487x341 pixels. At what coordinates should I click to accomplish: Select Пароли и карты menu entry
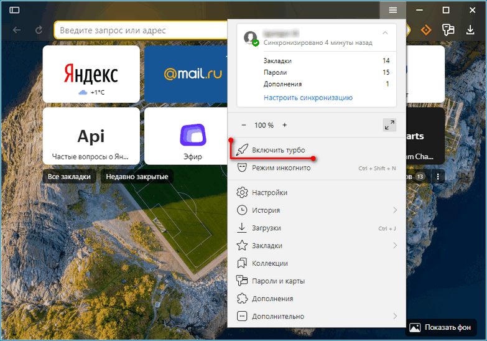pyautogui.click(x=278, y=281)
